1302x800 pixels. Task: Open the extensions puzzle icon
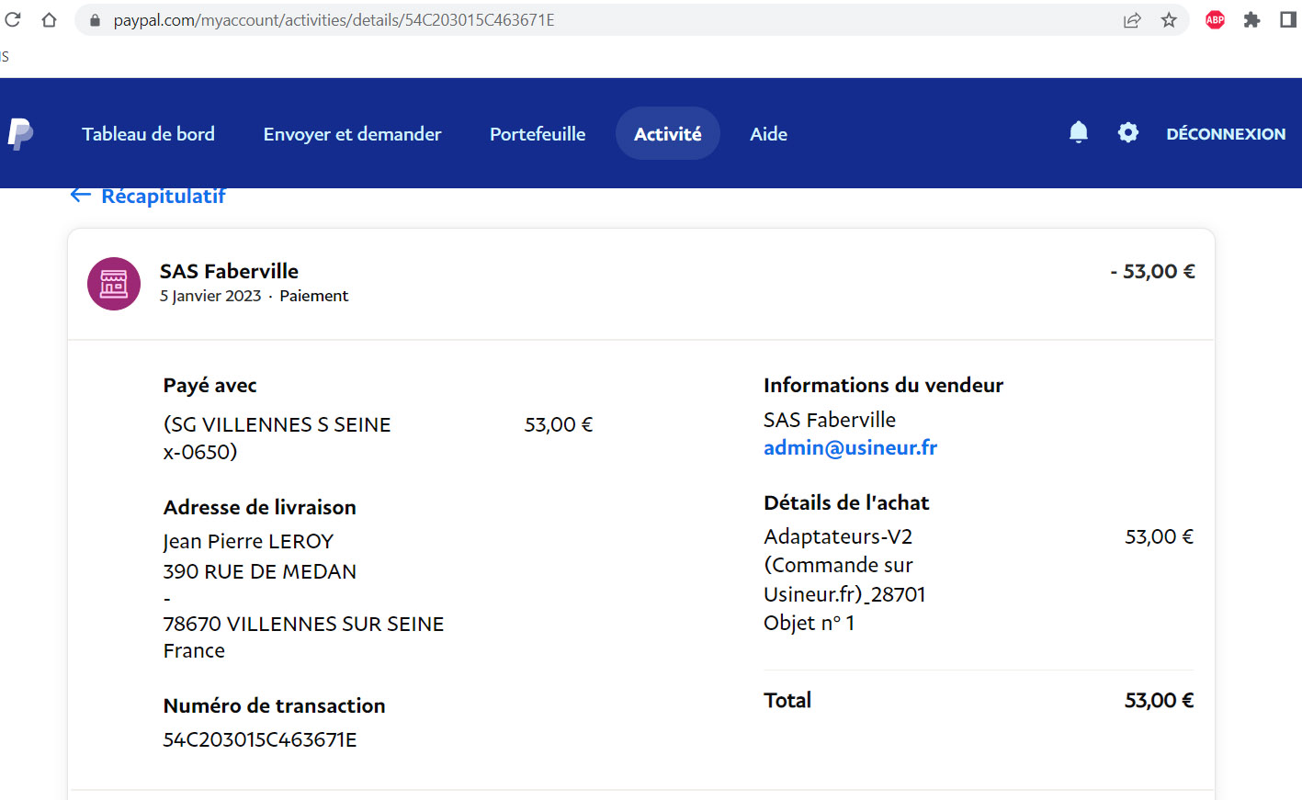pos(1251,20)
